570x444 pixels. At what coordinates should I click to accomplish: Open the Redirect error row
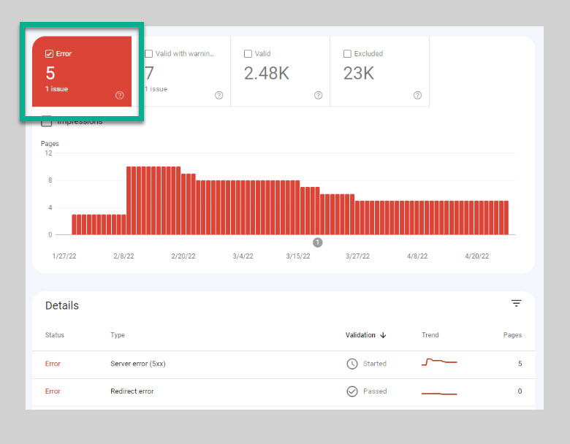132,391
